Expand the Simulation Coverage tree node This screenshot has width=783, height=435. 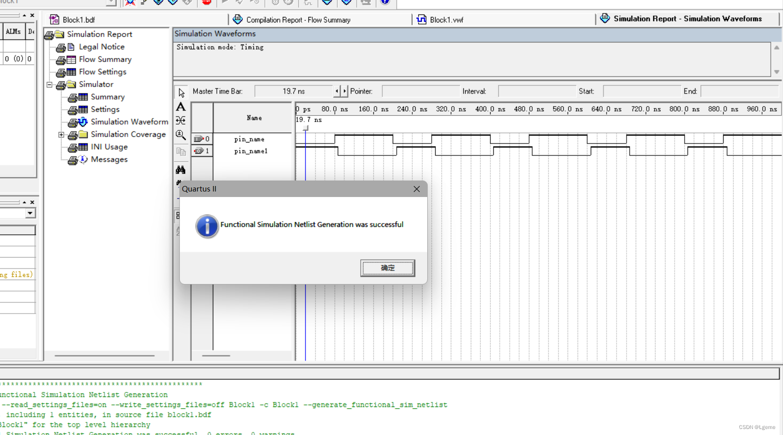coord(61,134)
